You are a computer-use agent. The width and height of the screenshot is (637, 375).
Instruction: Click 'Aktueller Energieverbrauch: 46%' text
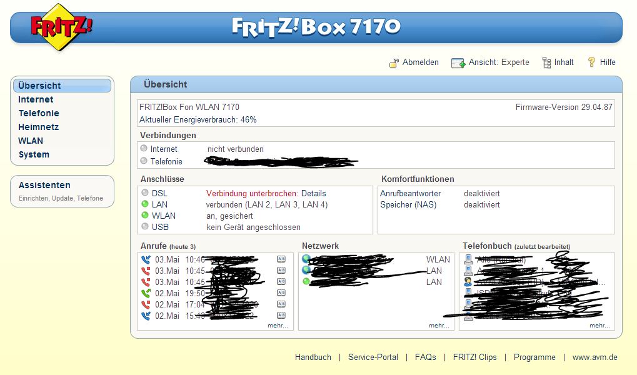pyautogui.click(x=198, y=120)
